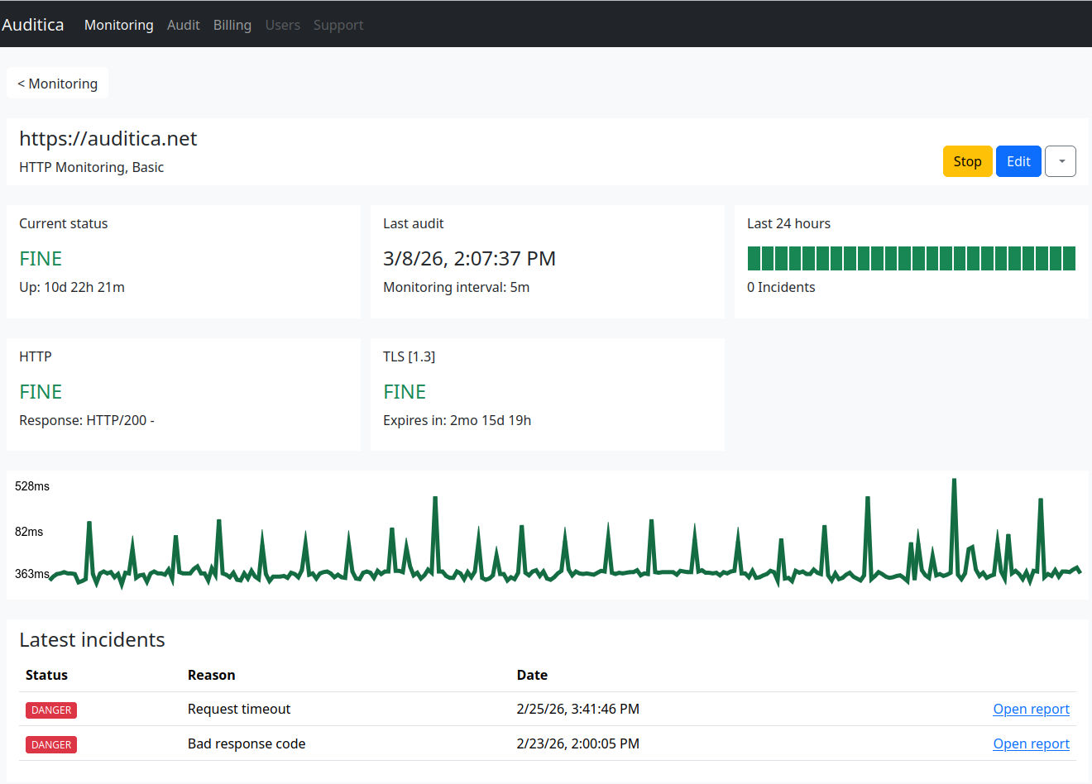Go back using the Monitoring breadcrumb button
The image size is (1092, 784).
click(57, 83)
